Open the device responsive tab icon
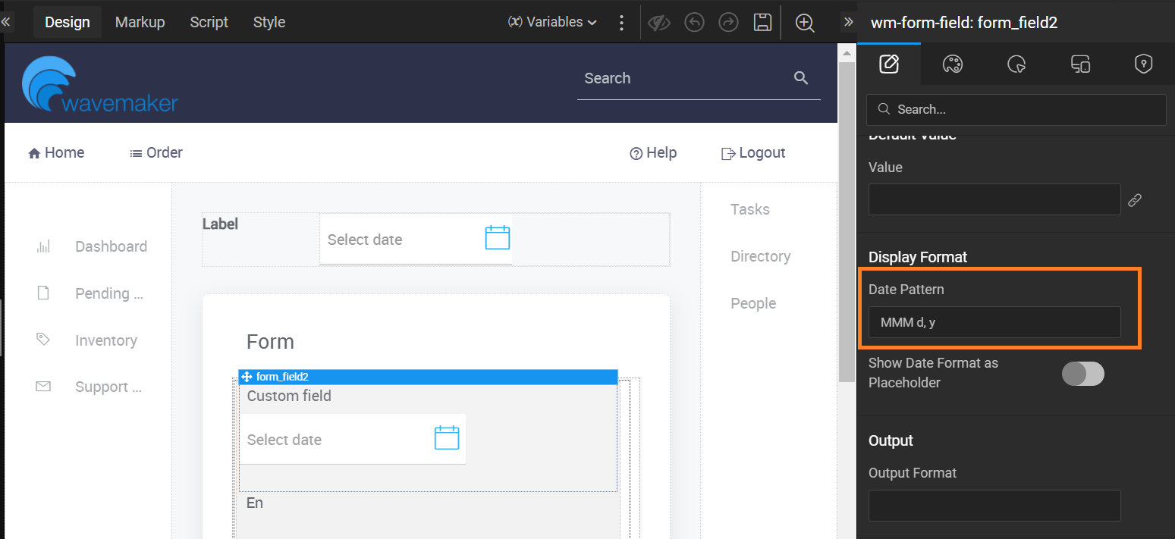The height and width of the screenshot is (539, 1175). pyautogui.click(x=1080, y=64)
